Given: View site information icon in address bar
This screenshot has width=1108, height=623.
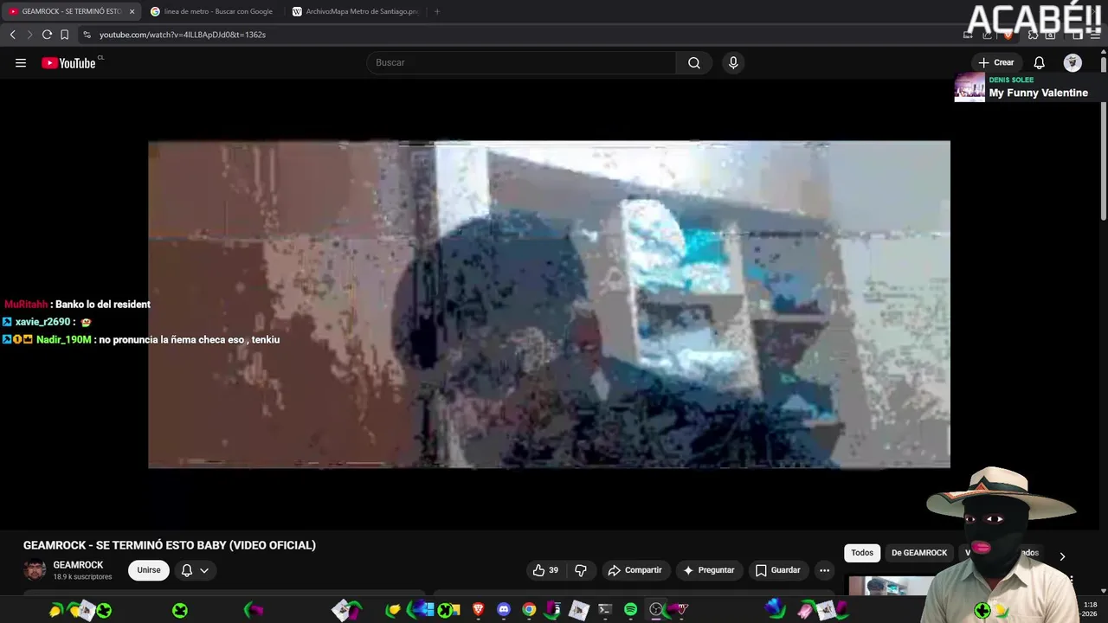Looking at the screenshot, I should pyautogui.click(x=87, y=35).
